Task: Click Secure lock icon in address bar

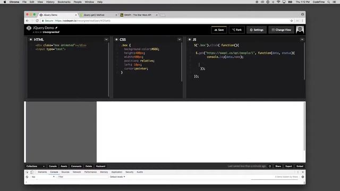Action: tap(43, 21)
